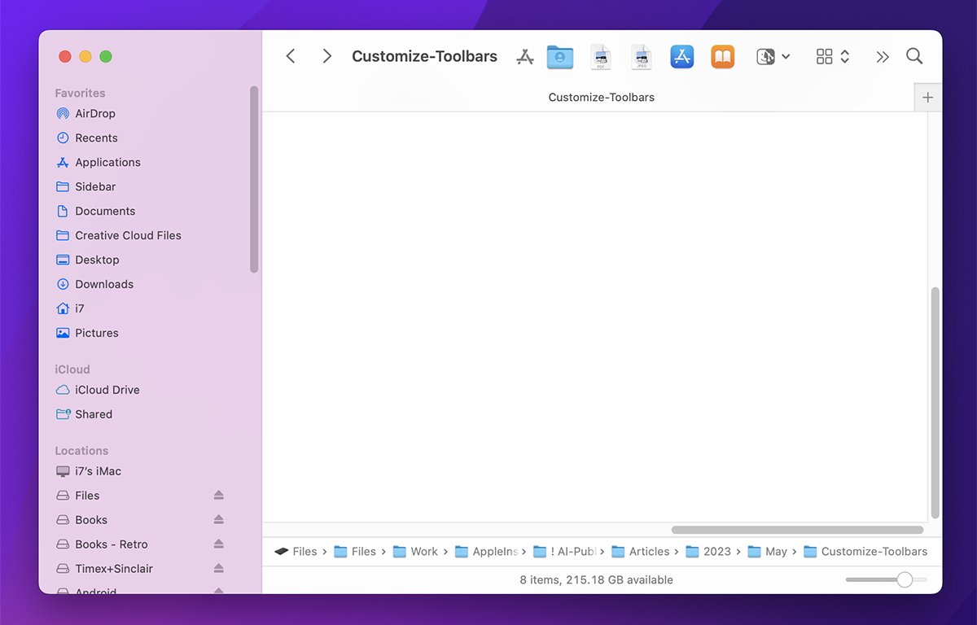The image size is (977, 625).
Task: Select the Customize-Toolbars tab
Action: click(x=601, y=97)
